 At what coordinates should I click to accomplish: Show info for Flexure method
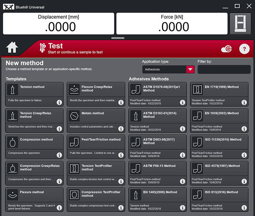click(x=59, y=208)
